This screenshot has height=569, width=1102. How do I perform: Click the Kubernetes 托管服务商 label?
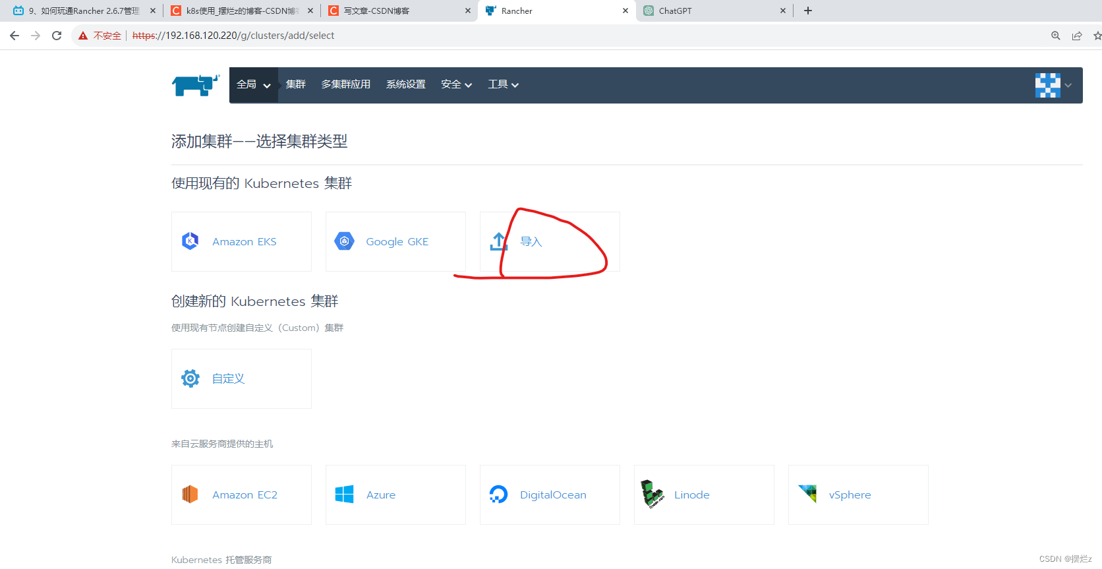221,560
